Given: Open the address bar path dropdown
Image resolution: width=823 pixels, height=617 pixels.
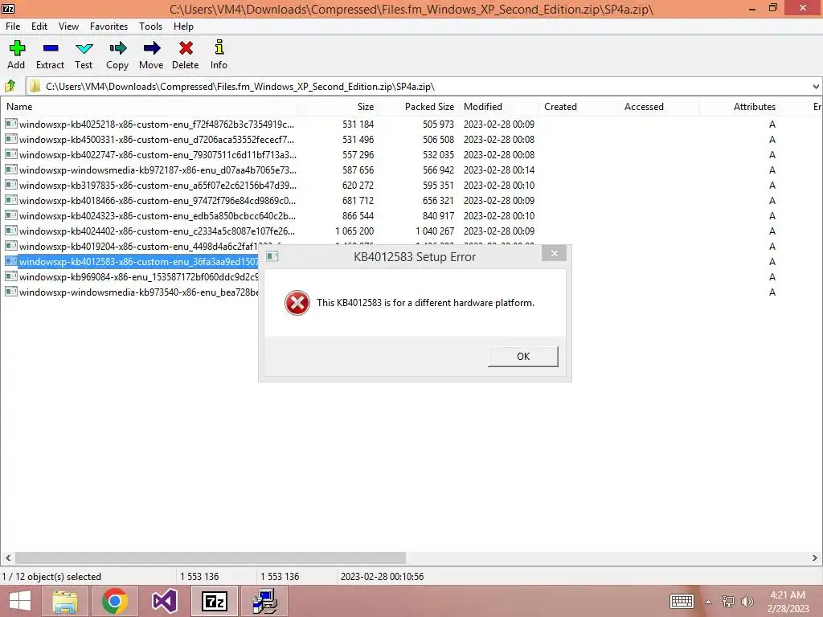Looking at the screenshot, I should tap(816, 87).
